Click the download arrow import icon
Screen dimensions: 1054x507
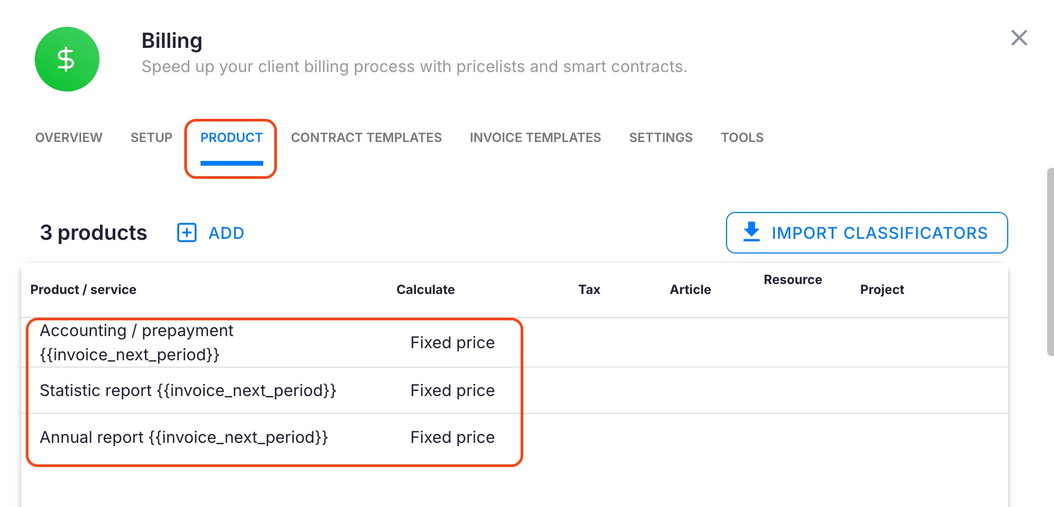pyautogui.click(x=751, y=232)
